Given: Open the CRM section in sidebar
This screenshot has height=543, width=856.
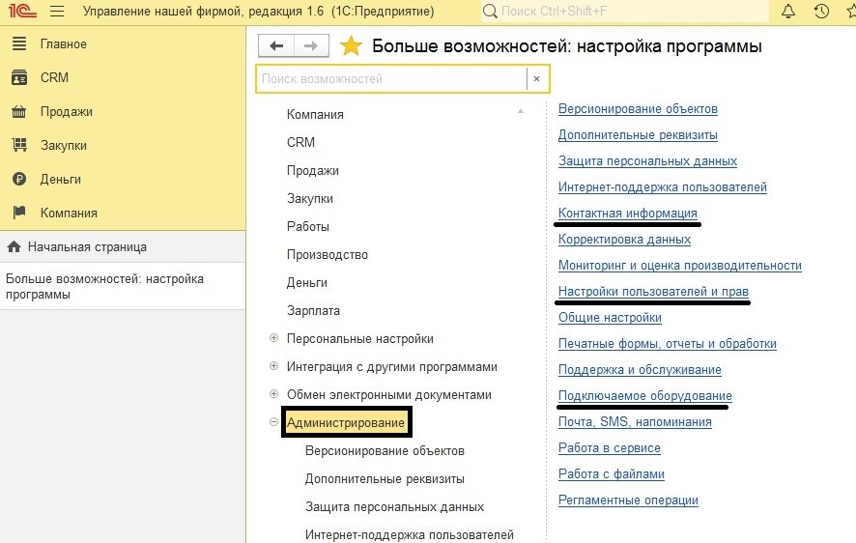Looking at the screenshot, I should tap(54, 77).
